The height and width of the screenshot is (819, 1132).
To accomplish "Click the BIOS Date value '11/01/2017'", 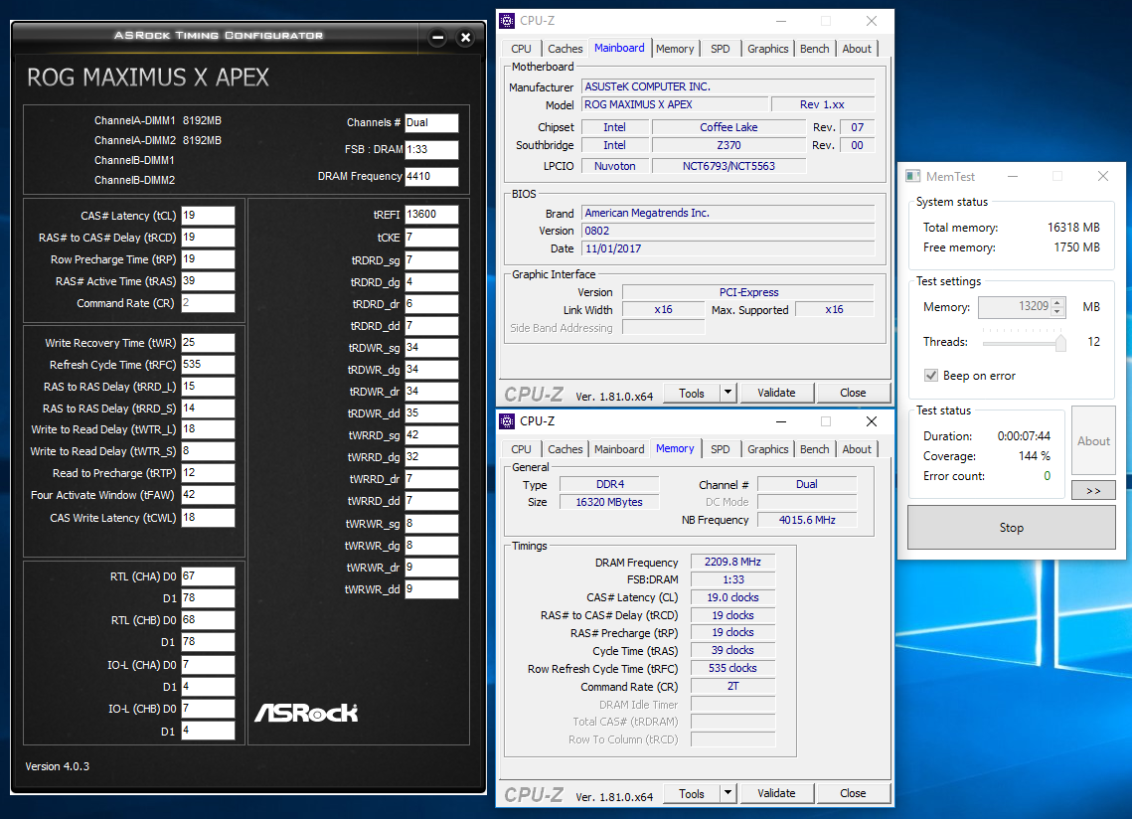I will pos(728,248).
